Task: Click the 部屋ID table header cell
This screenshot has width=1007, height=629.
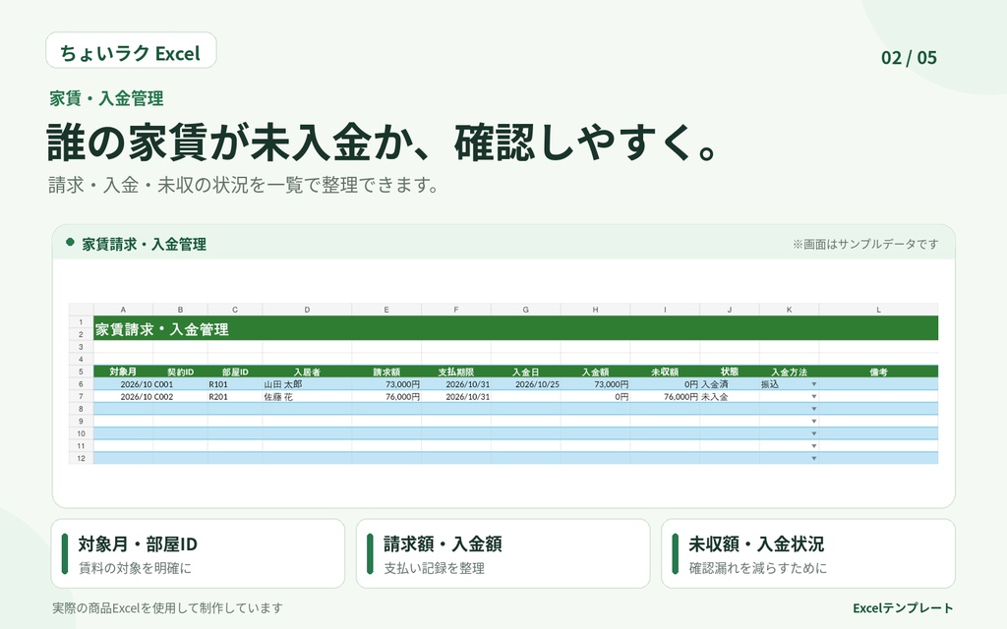Action: pyautogui.click(x=235, y=372)
